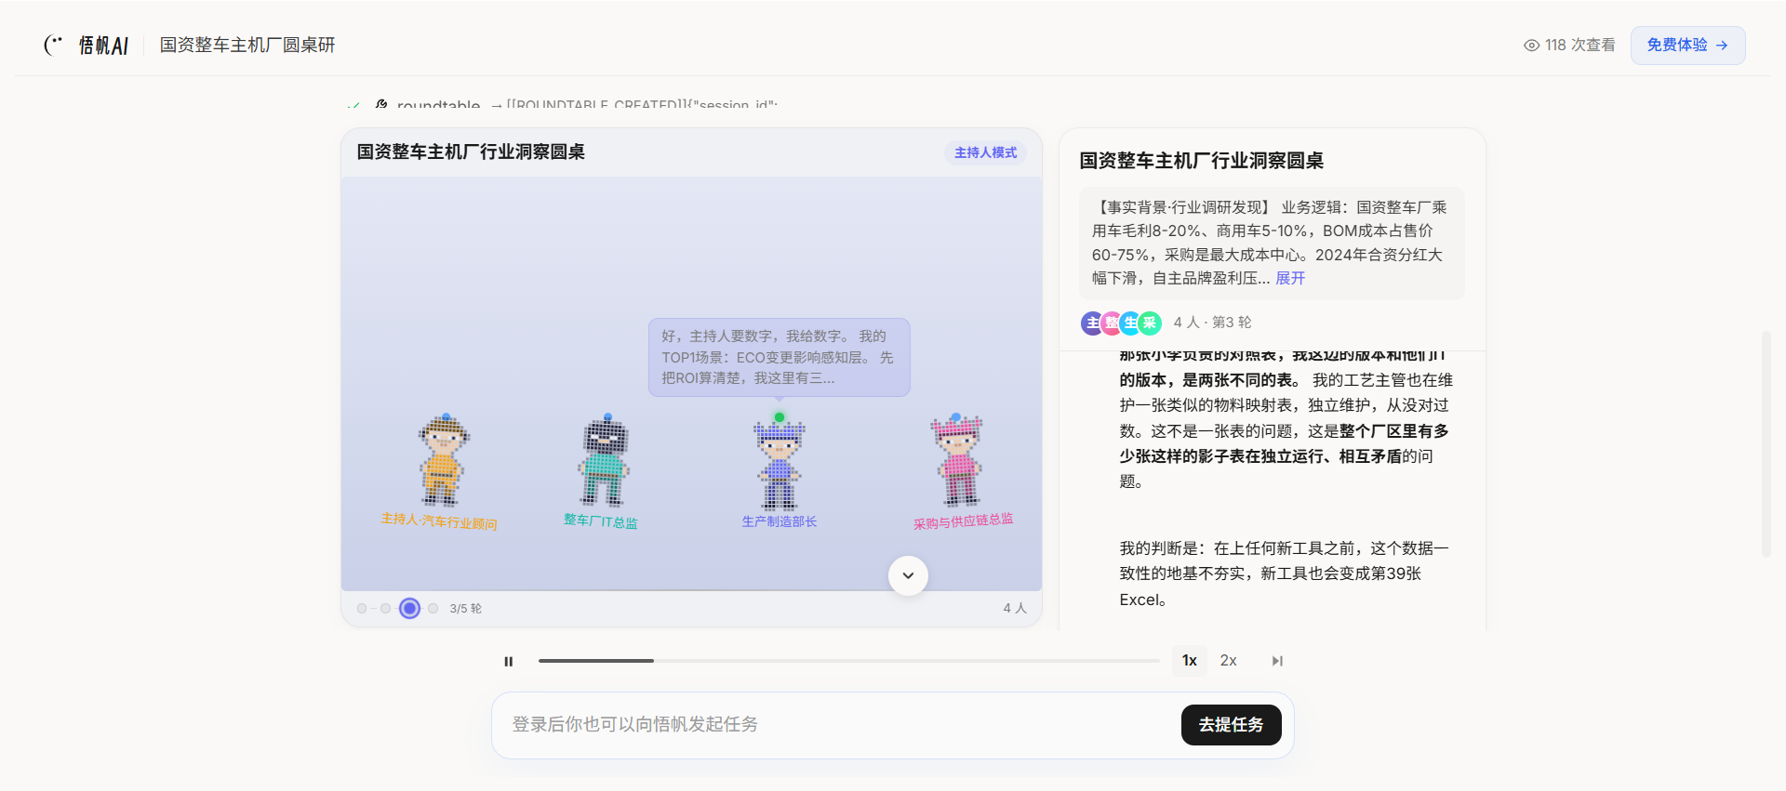Select the 主持人·汽车行业顾问 pixel character
Image resolution: width=1786 pixels, height=791 pixels.
443,461
